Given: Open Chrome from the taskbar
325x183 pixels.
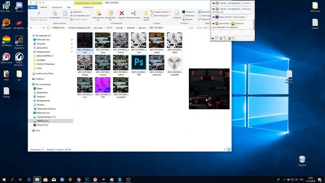Looking at the screenshot, I should (x=79, y=179).
